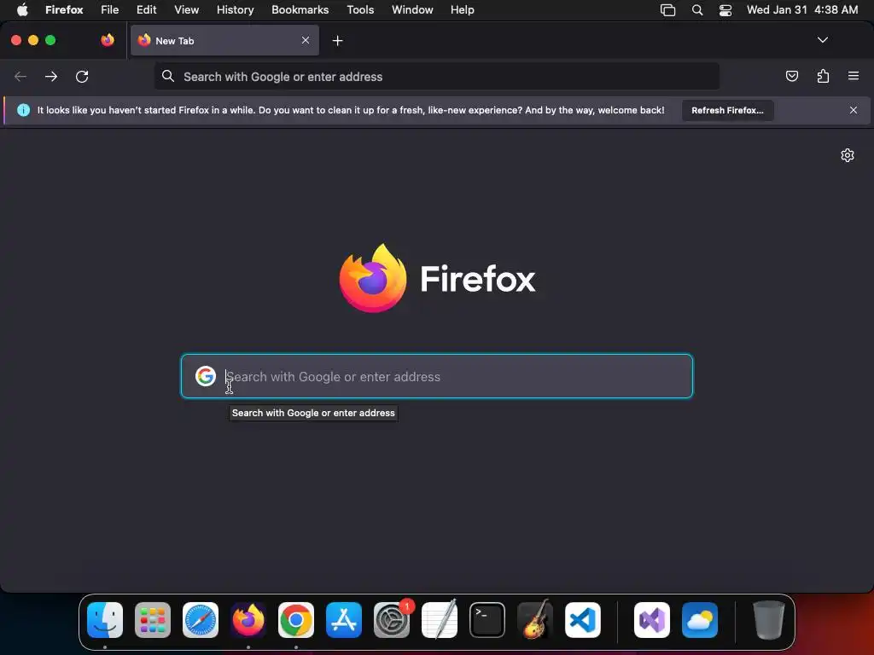The height and width of the screenshot is (655, 874).
Task: Click the date and time clock
Action: pyautogui.click(x=802, y=10)
